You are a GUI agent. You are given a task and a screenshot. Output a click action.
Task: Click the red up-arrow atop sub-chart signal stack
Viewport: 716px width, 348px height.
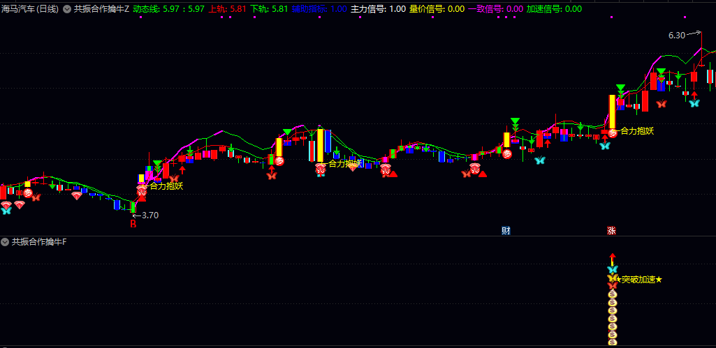pos(613,259)
